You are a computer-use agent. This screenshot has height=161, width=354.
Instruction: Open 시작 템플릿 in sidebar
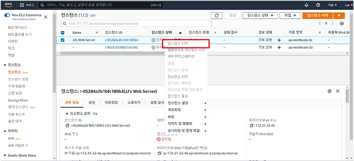16,86
